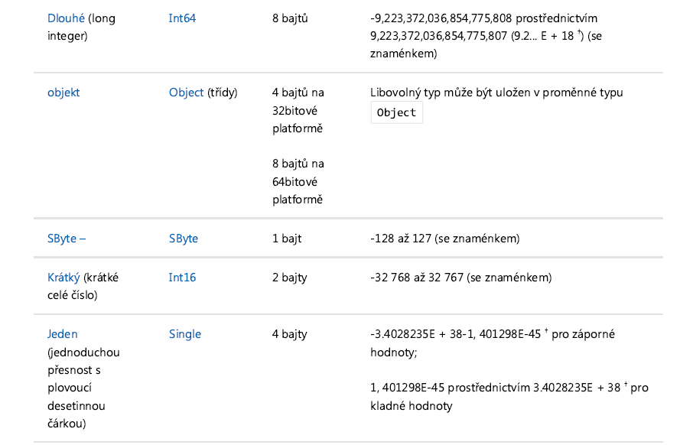
Task: Click the "2 bajty" size cell
Action: click(289, 278)
